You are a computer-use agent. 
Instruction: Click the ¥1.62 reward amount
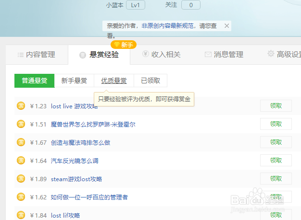tap(38, 197)
